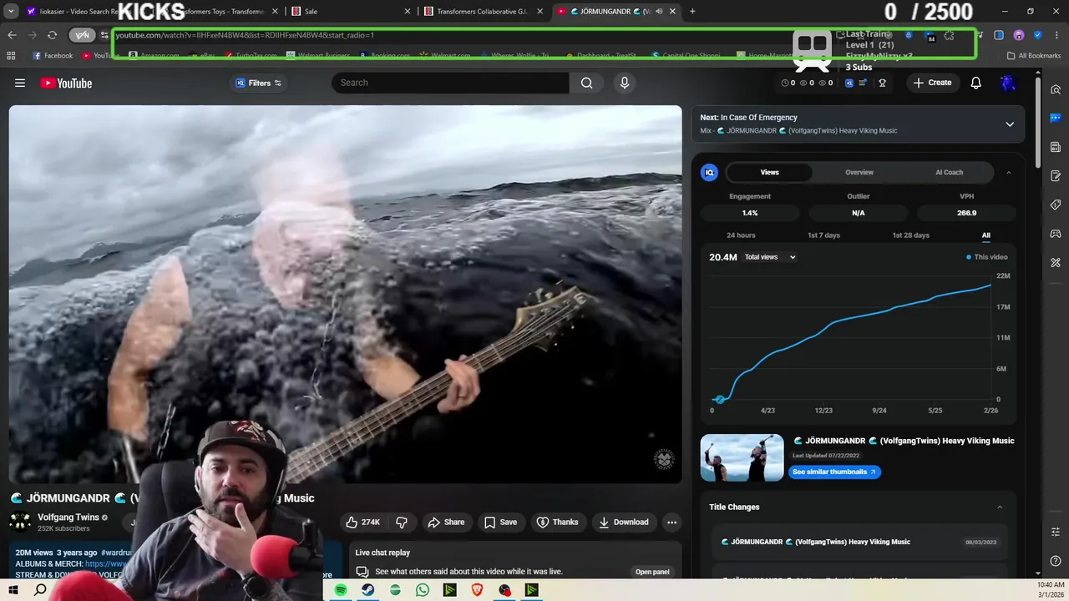
Task: Open the vidIQ Filters button
Action: (x=258, y=83)
